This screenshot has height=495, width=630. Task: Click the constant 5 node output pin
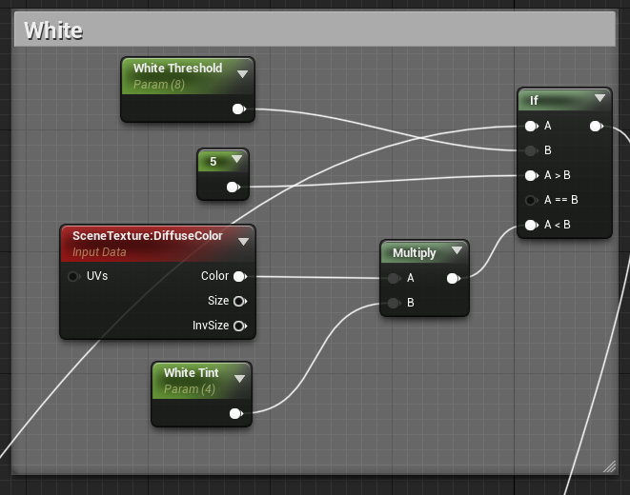(x=233, y=188)
